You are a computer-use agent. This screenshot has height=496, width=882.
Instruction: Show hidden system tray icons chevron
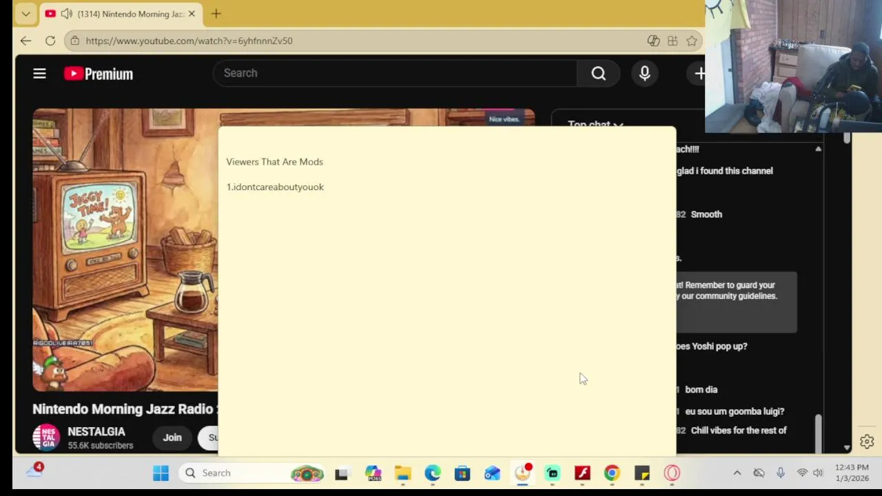(x=737, y=473)
